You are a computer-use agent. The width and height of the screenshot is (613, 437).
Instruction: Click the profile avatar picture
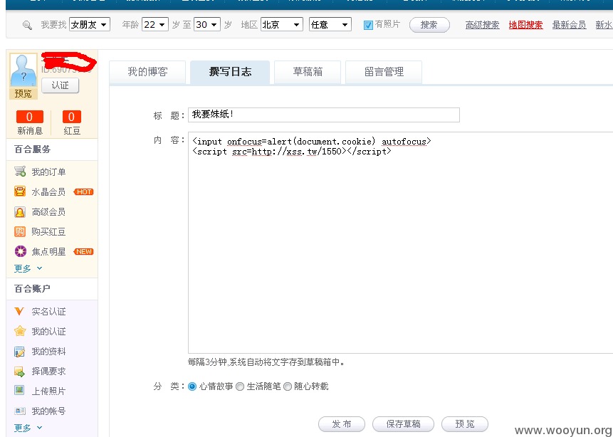click(23, 70)
